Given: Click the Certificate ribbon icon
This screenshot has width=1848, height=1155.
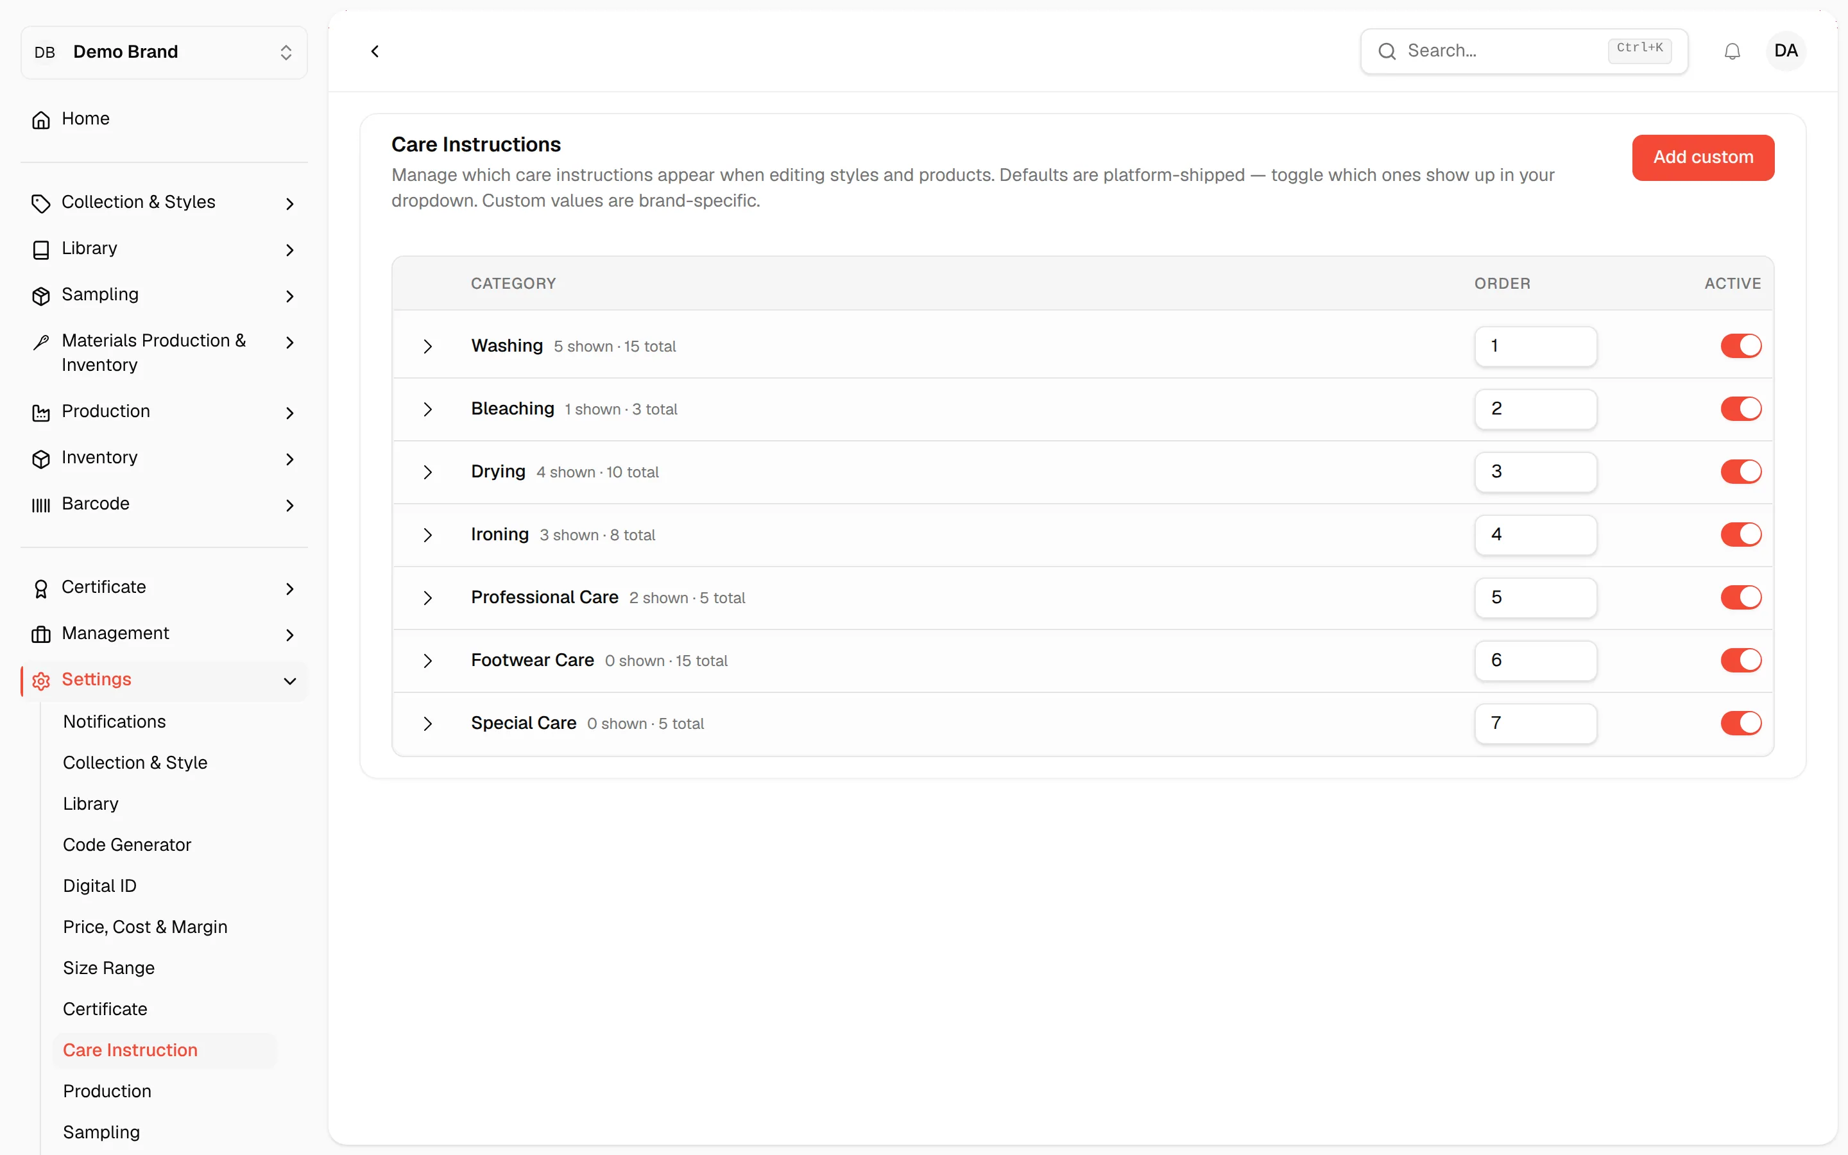Looking at the screenshot, I should 41,588.
